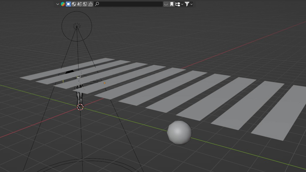Expand the chevron left of hexagon logo

[58, 4]
